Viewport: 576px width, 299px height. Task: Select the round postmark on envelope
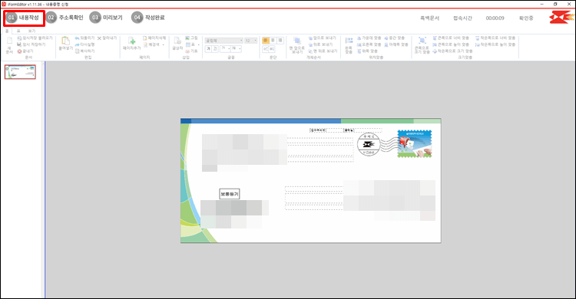point(369,144)
